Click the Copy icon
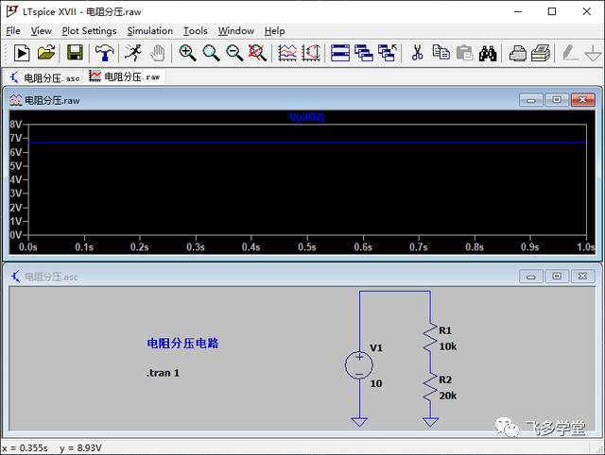This screenshot has width=605, height=455. point(441,53)
